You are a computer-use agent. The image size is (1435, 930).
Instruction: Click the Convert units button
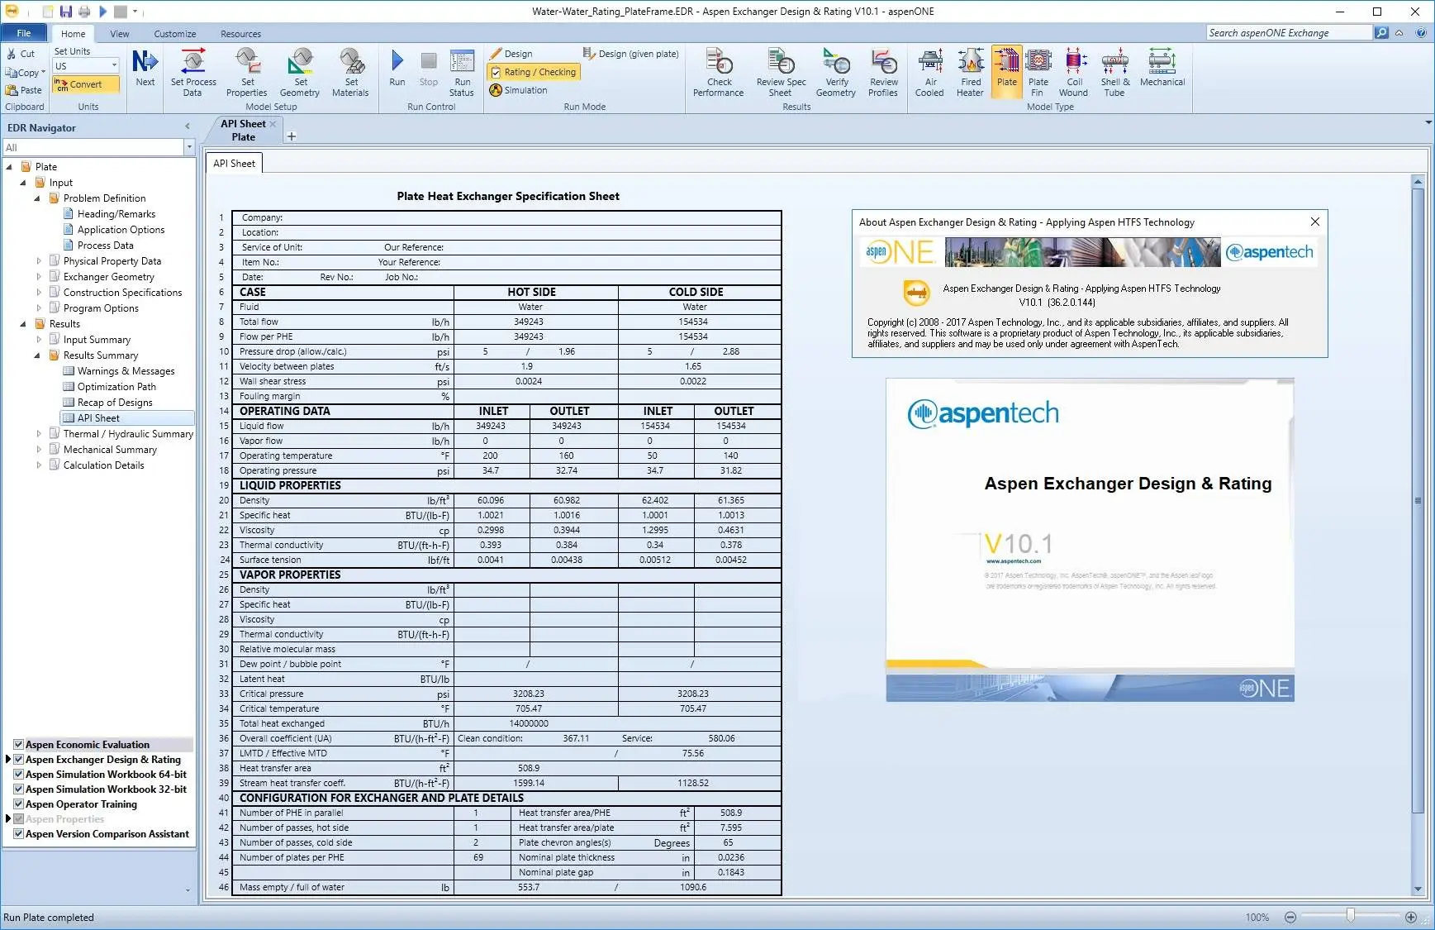[85, 84]
